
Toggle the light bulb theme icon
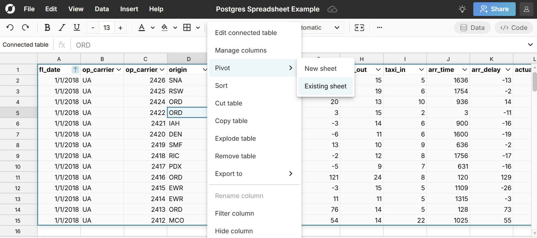point(462,9)
